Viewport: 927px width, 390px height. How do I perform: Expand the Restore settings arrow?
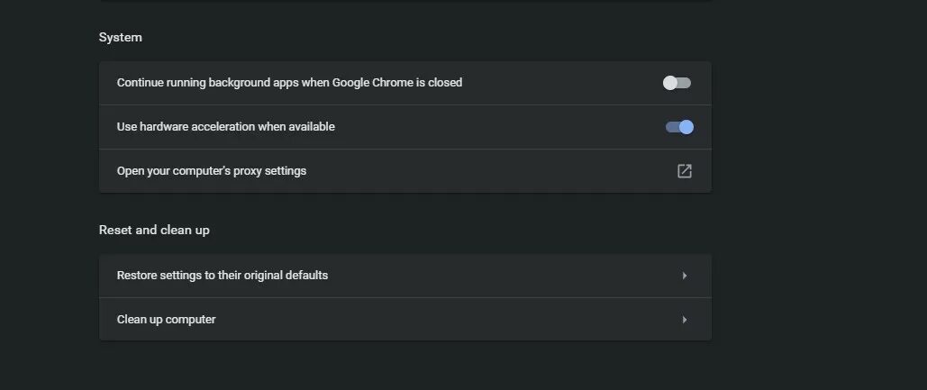685,276
